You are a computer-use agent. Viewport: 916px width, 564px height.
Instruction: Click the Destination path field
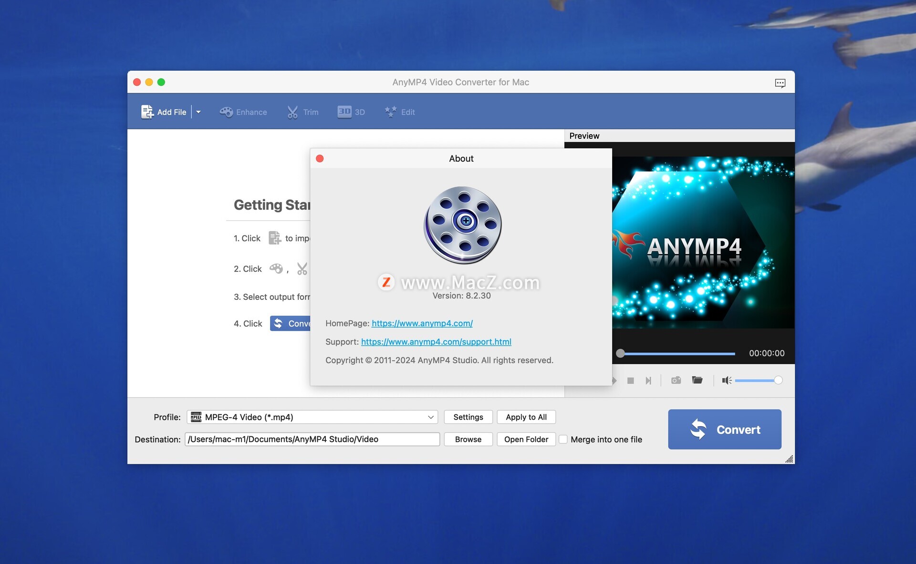pyautogui.click(x=312, y=439)
